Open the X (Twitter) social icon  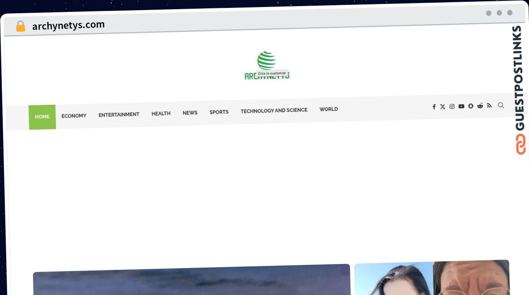point(443,107)
